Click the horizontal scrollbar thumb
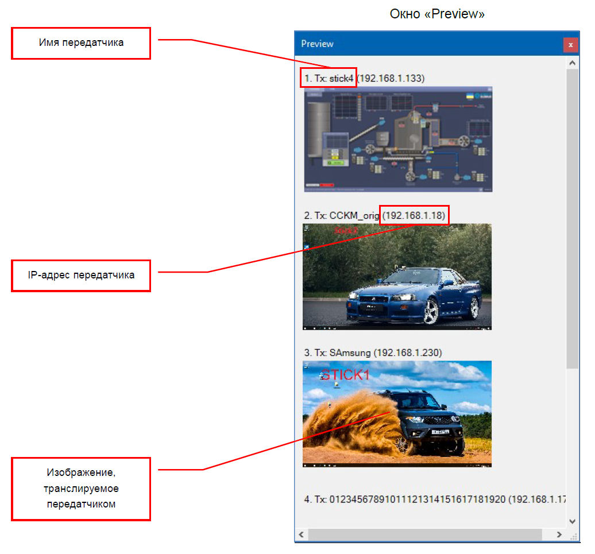This screenshot has width=595, height=554. (425, 534)
